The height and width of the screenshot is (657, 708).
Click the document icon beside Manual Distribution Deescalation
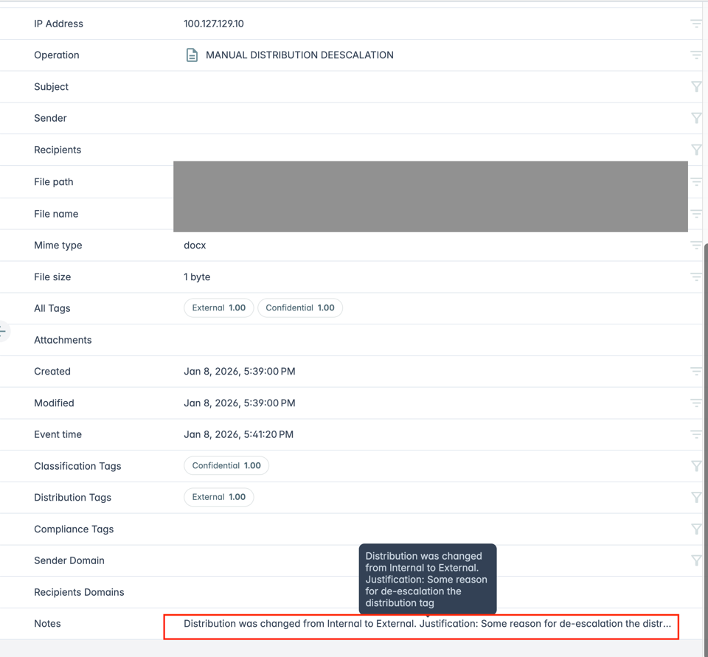192,55
